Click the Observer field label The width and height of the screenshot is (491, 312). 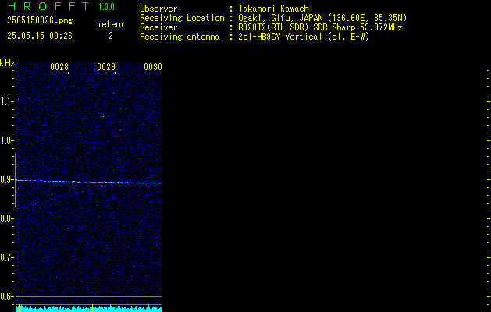(x=158, y=9)
